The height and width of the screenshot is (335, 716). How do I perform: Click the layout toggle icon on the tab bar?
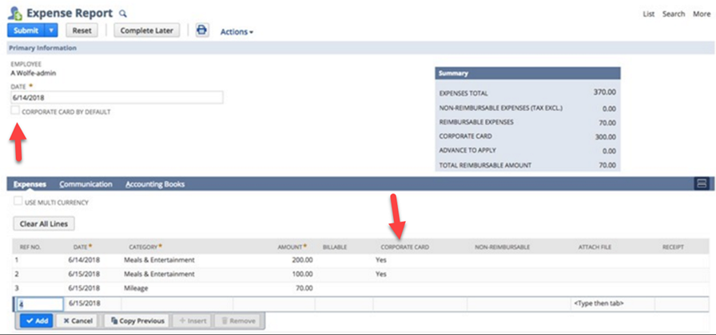pos(701,184)
